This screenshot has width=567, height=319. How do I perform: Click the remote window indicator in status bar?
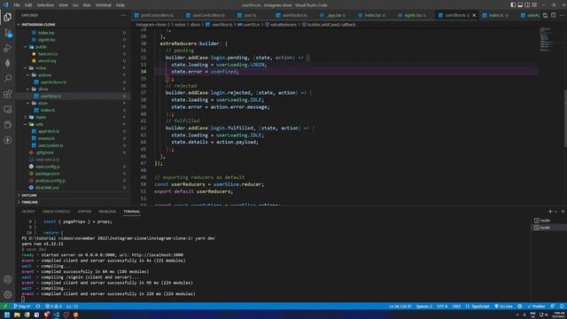(5, 307)
